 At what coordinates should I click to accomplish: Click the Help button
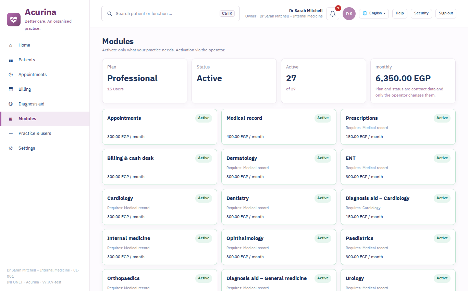(x=400, y=13)
